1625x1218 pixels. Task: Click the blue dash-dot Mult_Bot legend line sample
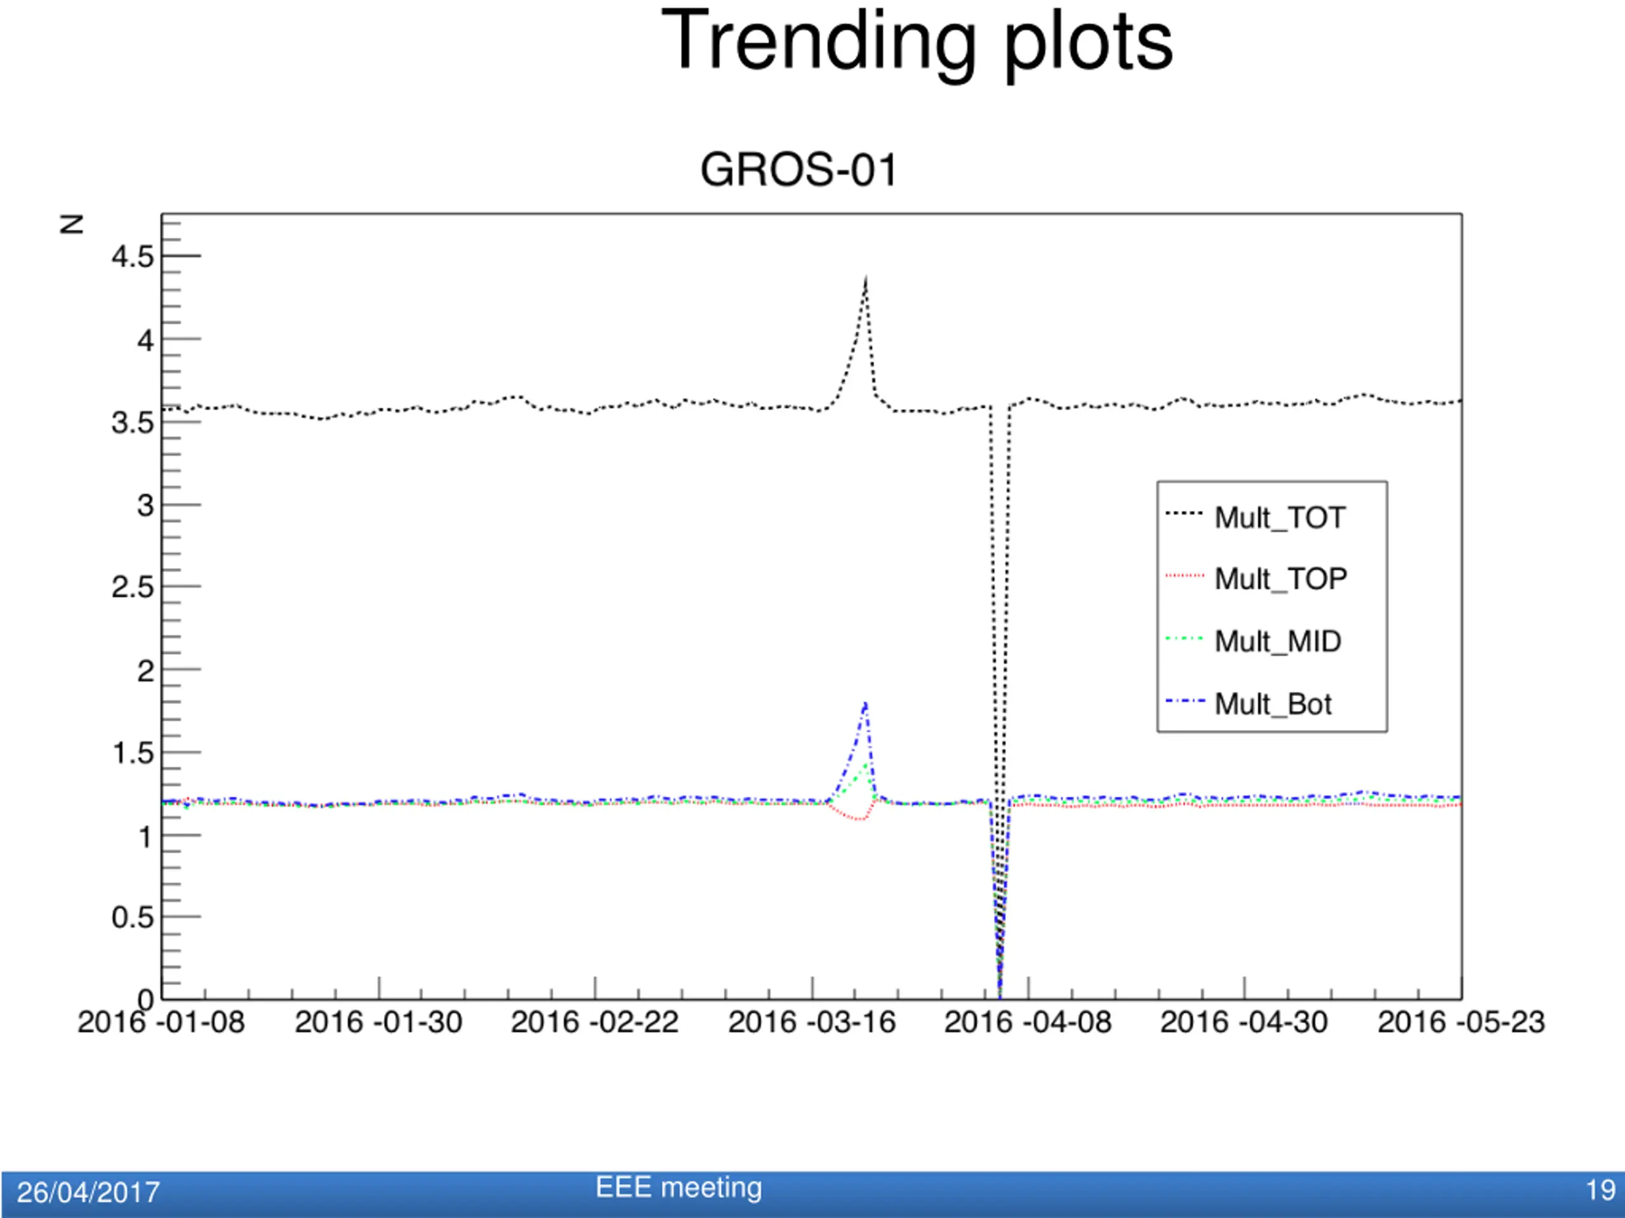(x=1184, y=701)
